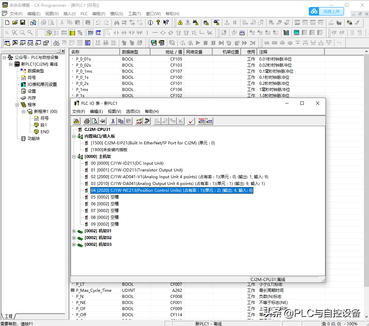
Task: Toggle the grid display toolbar button
Action: tap(41, 33)
